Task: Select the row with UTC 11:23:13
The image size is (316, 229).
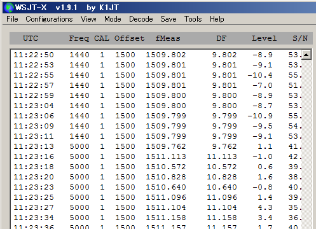Action: click(157, 146)
